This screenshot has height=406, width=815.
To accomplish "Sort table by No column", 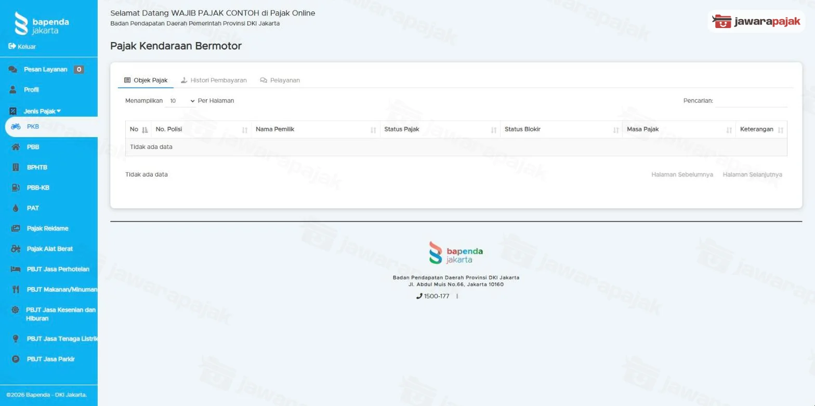I will (x=139, y=129).
